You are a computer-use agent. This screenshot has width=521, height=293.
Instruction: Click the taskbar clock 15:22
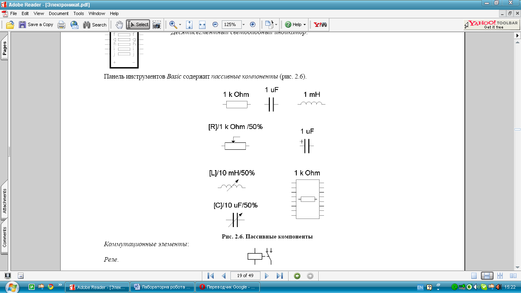click(x=510, y=287)
